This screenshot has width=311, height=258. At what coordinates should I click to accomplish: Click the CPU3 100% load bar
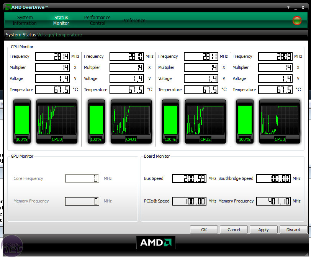pos(245,121)
